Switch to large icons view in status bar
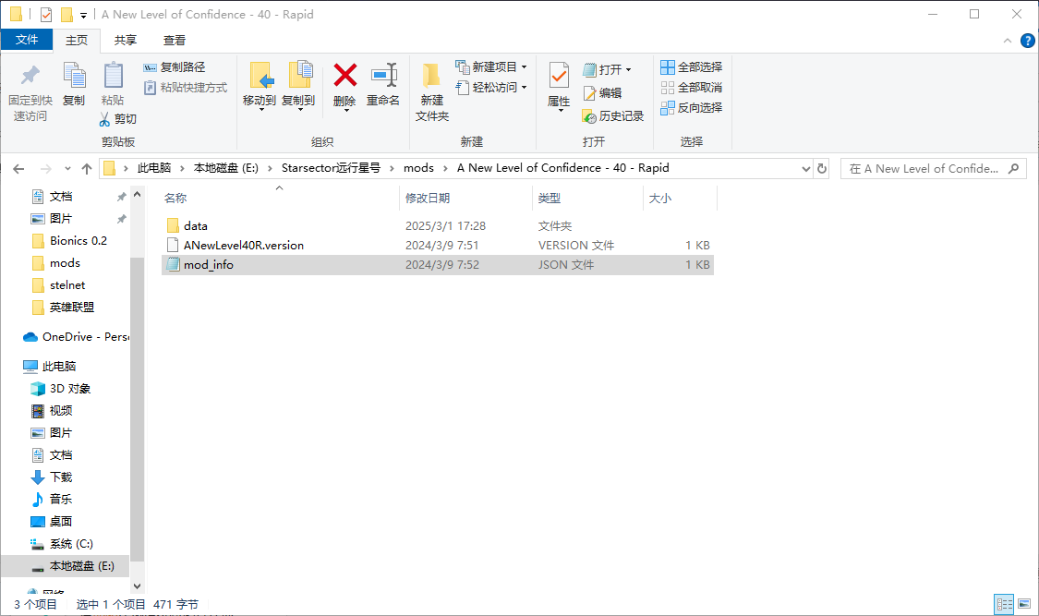The image size is (1039, 616). (1025, 604)
